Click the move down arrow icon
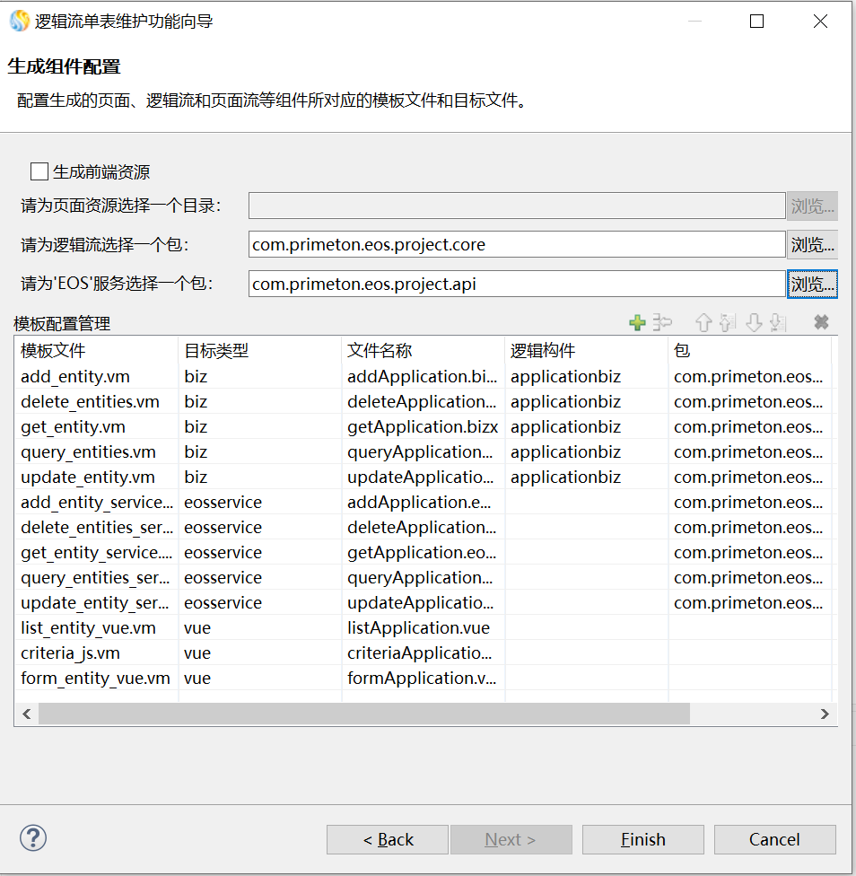Image resolution: width=856 pixels, height=876 pixels. [x=754, y=323]
